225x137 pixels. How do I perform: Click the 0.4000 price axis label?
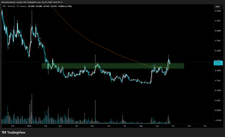[218, 31]
